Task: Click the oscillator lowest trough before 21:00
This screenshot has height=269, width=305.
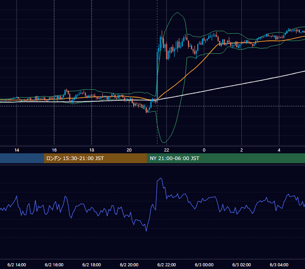Action: 146,231
